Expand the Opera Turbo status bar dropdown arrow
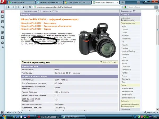The width and height of the screenshot is (159, 119). pyautogui.click(x=21, y=113)
